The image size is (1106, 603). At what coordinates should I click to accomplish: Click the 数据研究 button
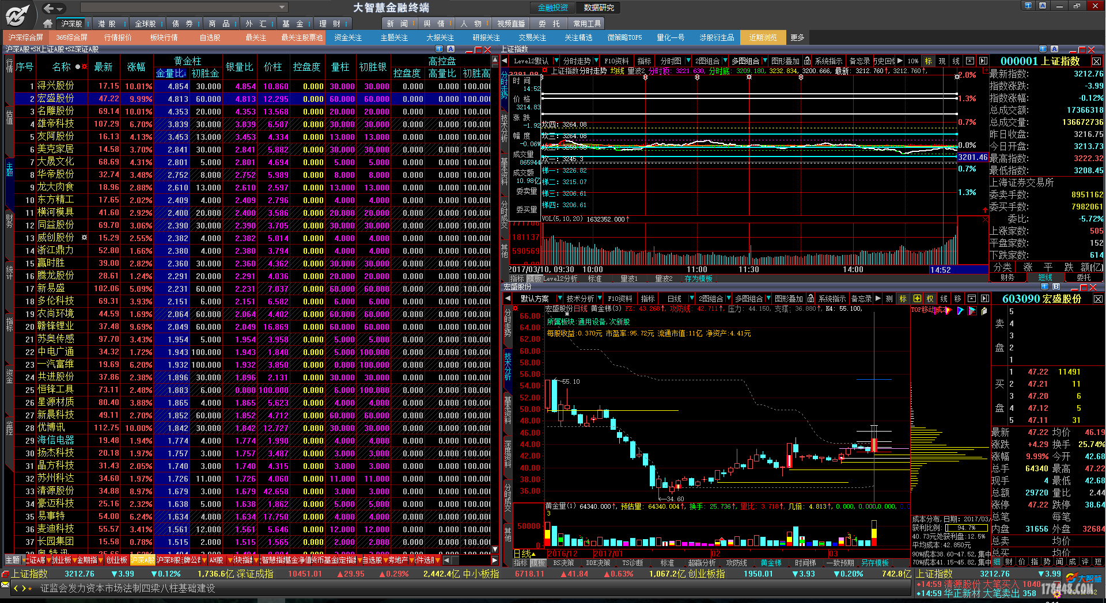(x=599, y=7)
